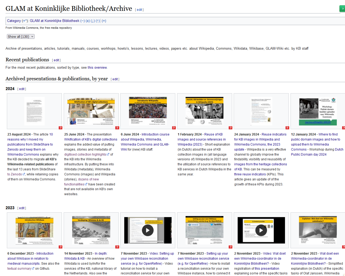Click red question mark on Setting up Wikibase slide thumbnail
Screen dimensions: 345x276
231,247
